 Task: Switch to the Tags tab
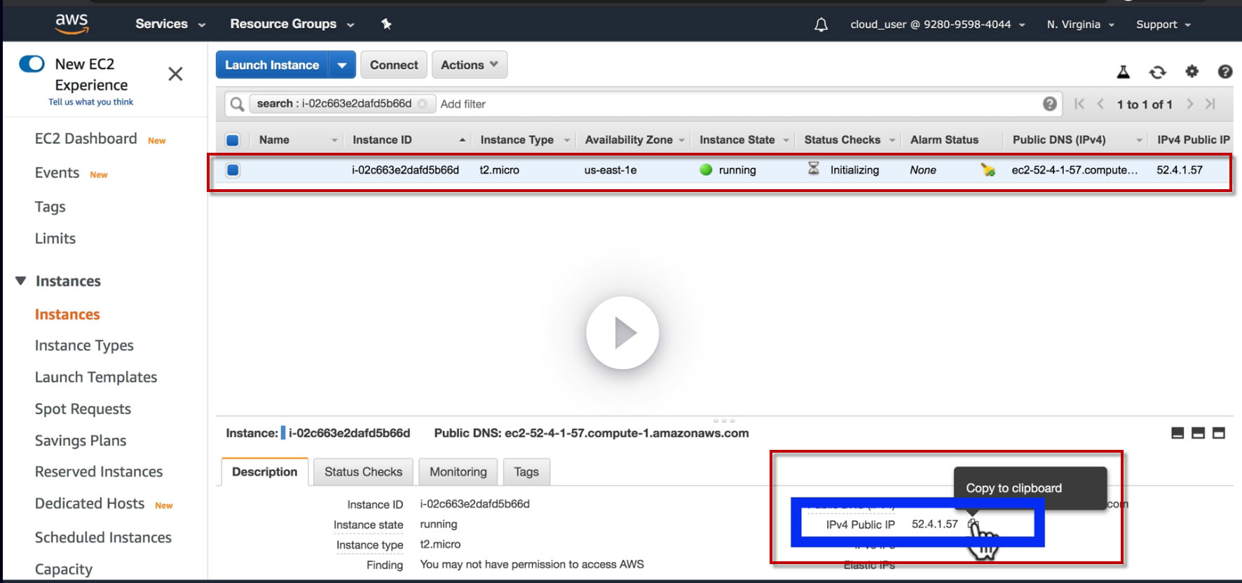coord(526,472)
